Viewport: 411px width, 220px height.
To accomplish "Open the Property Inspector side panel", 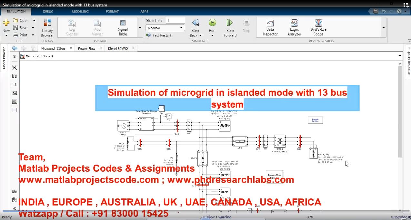I will click(x=409, y=61).
